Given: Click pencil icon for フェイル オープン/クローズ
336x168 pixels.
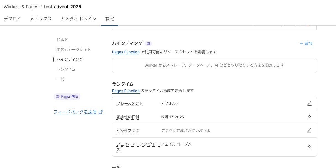Looking at the screenshot, I should (x=309, y=147).
